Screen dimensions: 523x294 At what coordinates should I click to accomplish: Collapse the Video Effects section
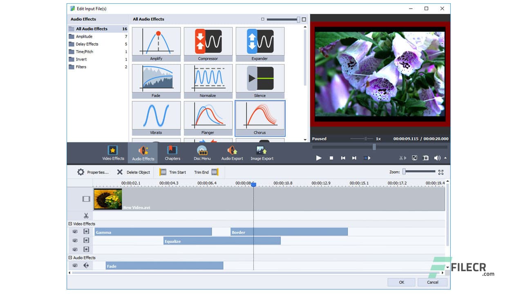tap(70, 224)
